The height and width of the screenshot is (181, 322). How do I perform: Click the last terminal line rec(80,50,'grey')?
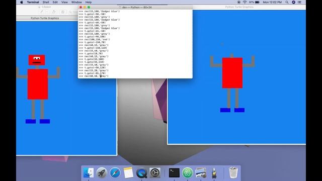tap(96, 76)
